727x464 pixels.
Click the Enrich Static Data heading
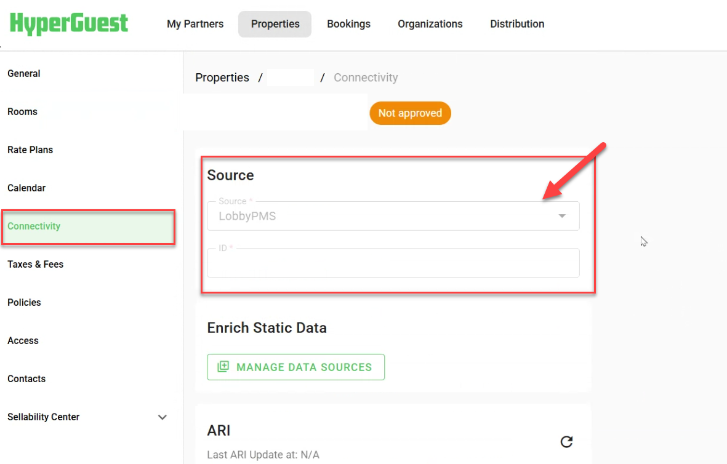267,328
